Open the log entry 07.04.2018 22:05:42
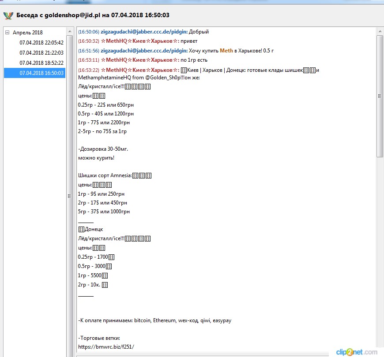This screenshot has width=384, height=357. point(41,43)
